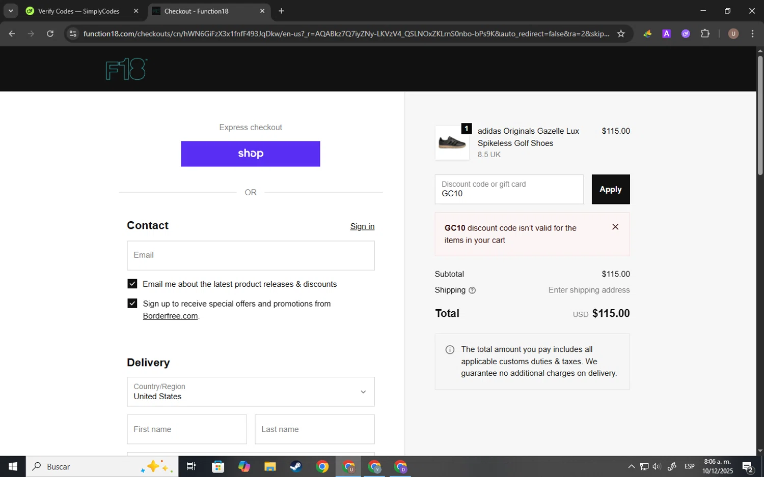This screenshot has height=477, width=764.
Task: Uncheck Borderfree special offers sign-up
Action: [x=132, y=303]
